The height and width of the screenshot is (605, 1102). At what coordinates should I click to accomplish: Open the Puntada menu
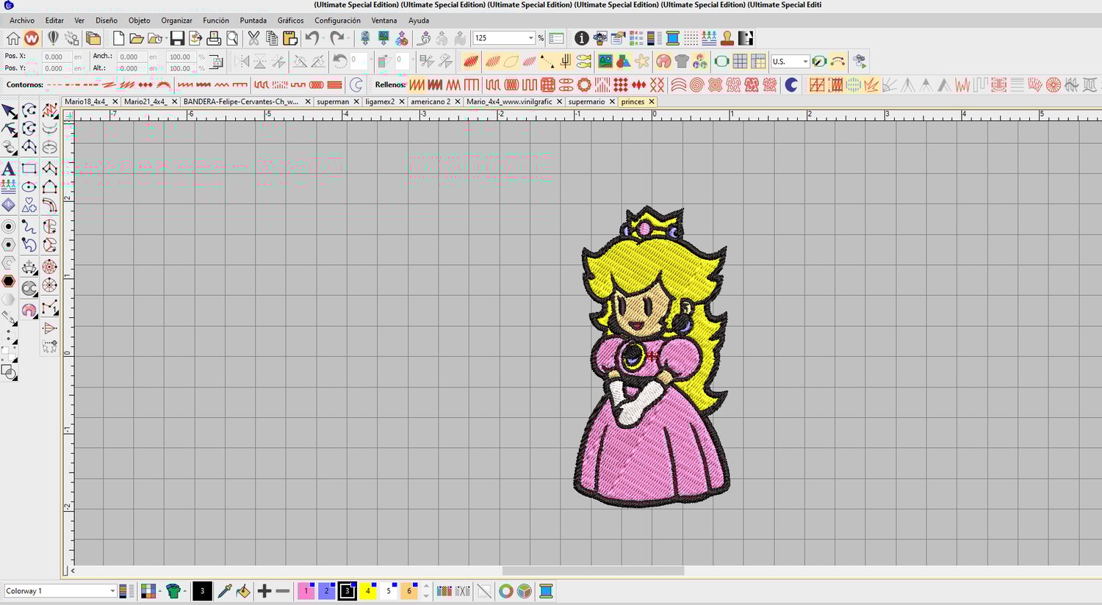coord(253,21)
